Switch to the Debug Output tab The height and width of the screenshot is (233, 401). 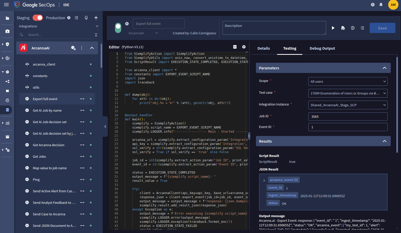pos(322,48)
